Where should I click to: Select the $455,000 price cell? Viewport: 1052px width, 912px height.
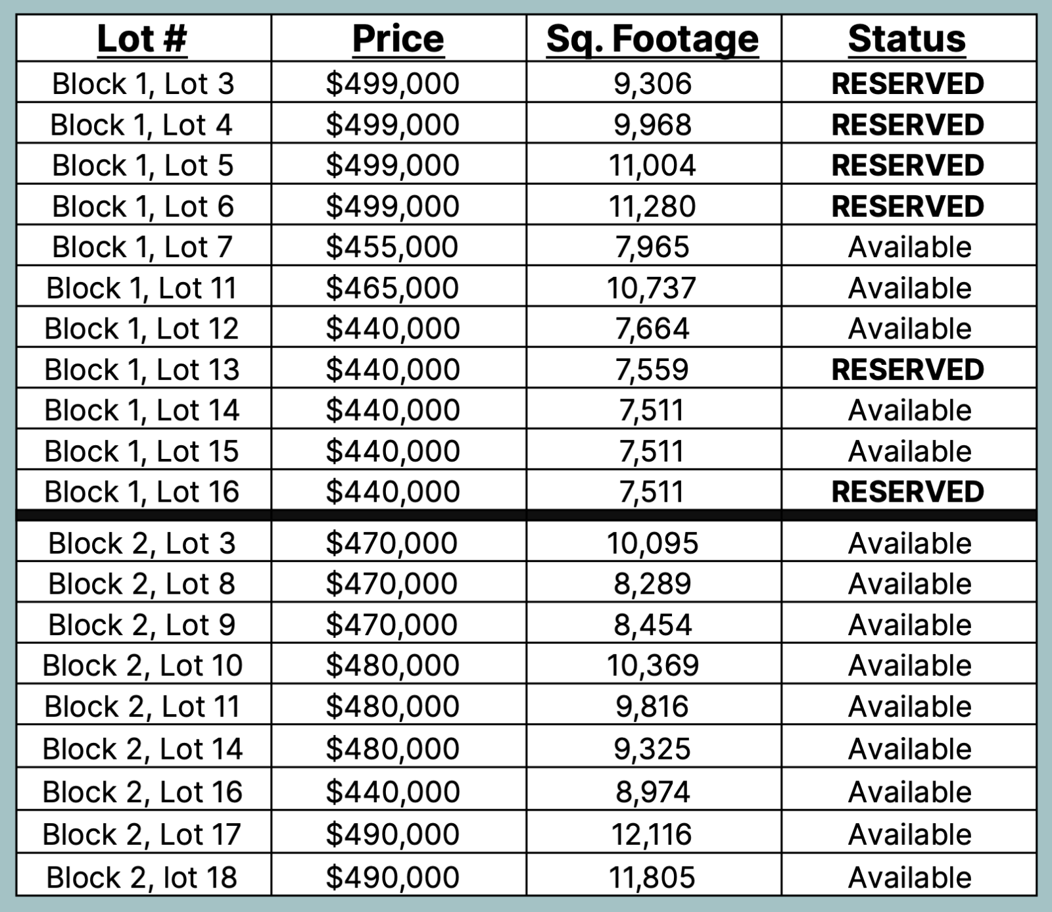393,247
